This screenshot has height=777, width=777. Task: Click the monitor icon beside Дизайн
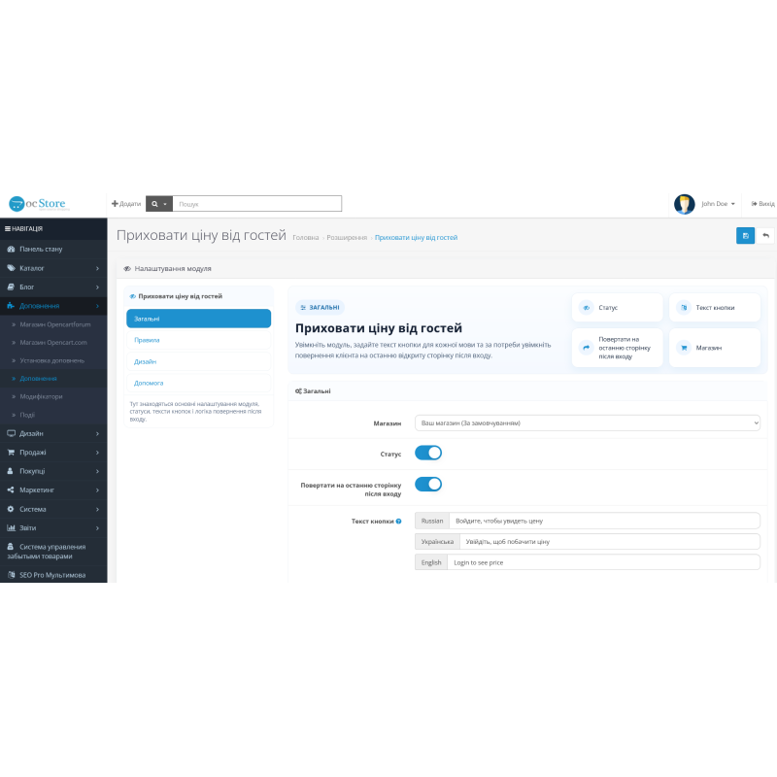click(11, 433)
